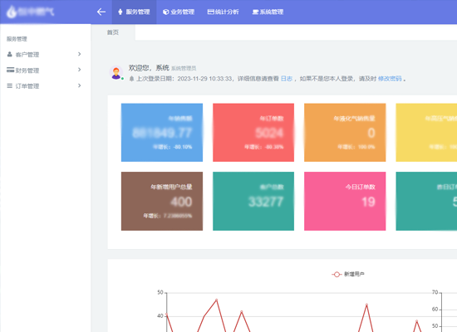Open the 服务管理 top menu

(x=134, y=12)
